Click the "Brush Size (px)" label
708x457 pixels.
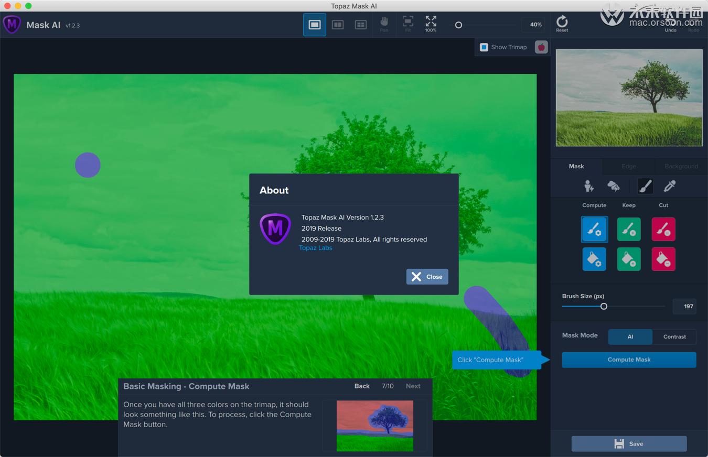583,296
